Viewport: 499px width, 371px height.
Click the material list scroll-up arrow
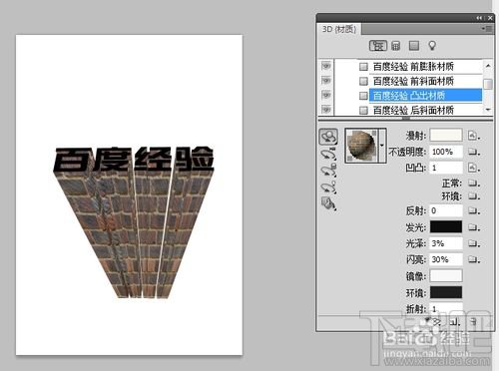pos(488,66)
